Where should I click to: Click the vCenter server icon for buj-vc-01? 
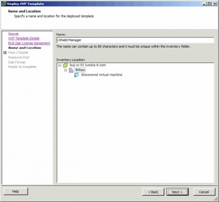click(x=65, y=65)
